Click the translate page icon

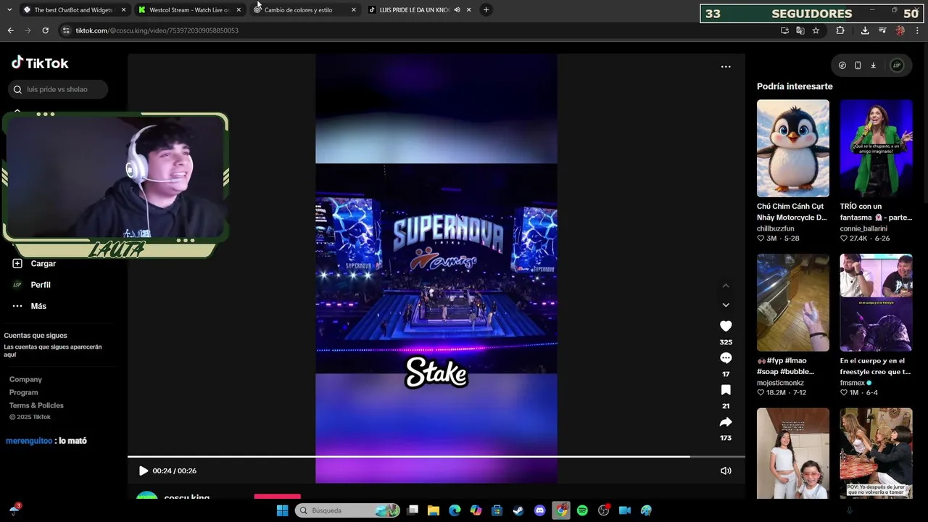(x=800, y=30)
